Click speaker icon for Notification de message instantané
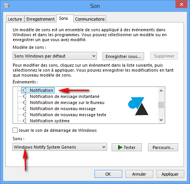Screen dimensions: 190x184 pos(24,96)
